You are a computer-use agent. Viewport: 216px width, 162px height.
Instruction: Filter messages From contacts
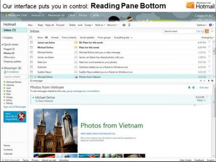click(x=69, y=37)
